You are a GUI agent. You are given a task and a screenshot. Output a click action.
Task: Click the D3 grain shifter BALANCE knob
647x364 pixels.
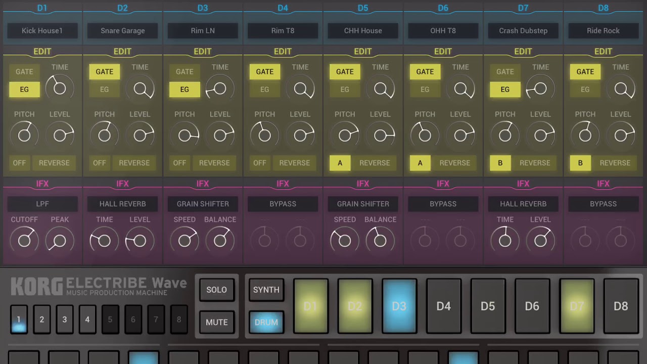coord(220,241)
